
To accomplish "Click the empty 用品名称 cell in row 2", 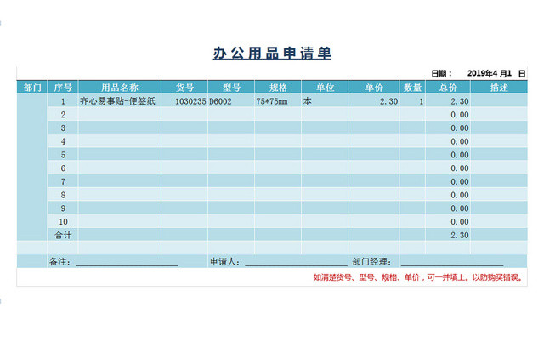I will (x=120, y=115).
